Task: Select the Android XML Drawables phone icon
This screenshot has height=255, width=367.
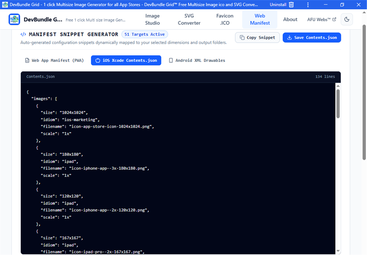Action: [171, 60]
